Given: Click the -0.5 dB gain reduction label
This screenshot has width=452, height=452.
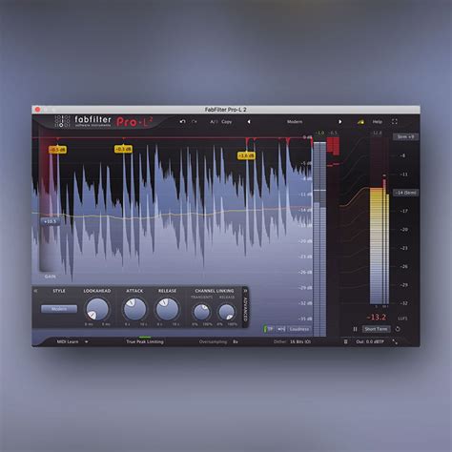Looking at the screenshot, I should click(57, 150).
